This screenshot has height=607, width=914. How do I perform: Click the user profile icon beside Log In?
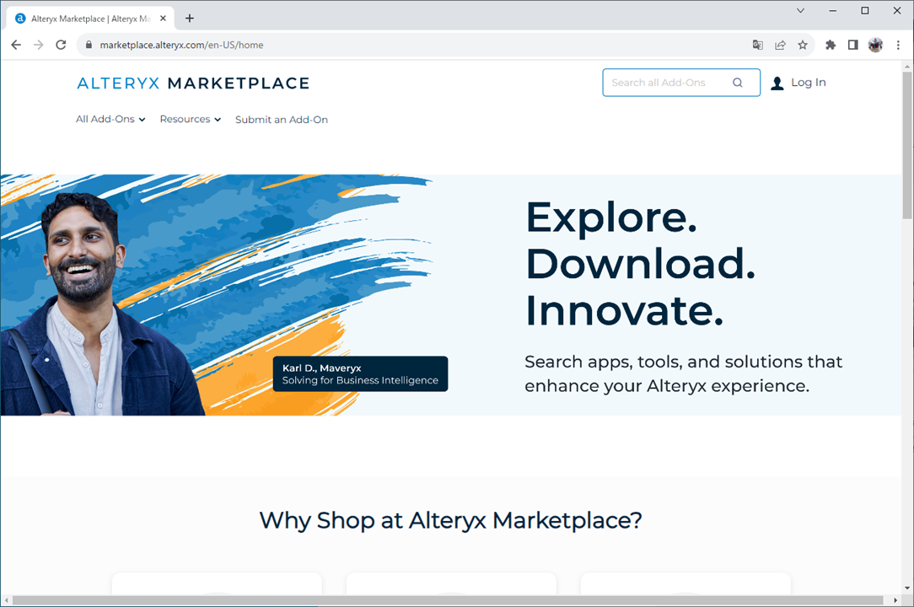(777, 83)
